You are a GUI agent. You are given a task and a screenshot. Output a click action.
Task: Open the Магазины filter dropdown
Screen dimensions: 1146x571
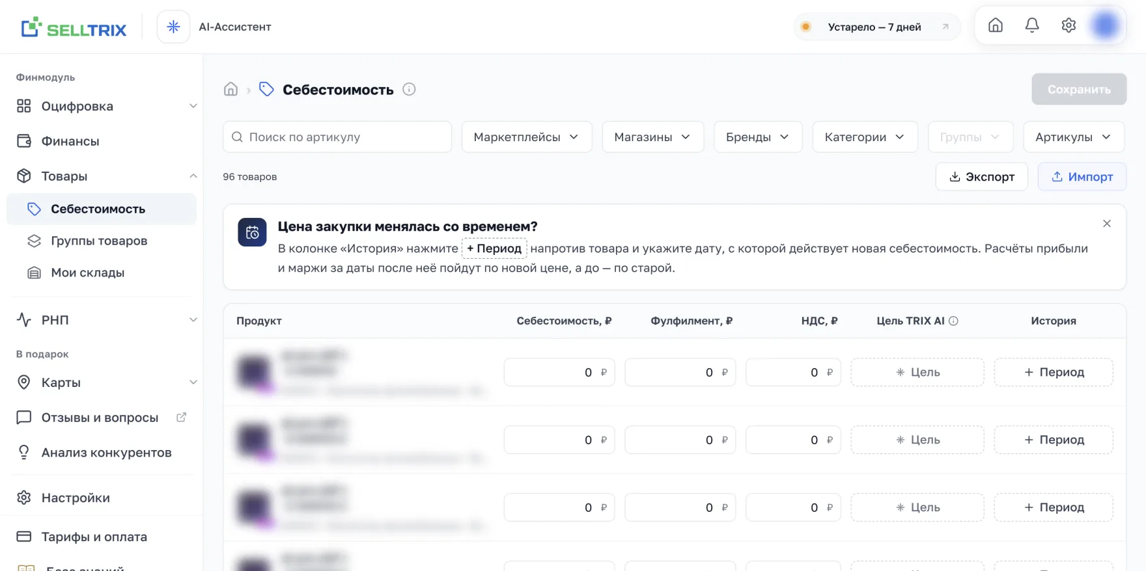pyautogui.click(x=653, y=137)
